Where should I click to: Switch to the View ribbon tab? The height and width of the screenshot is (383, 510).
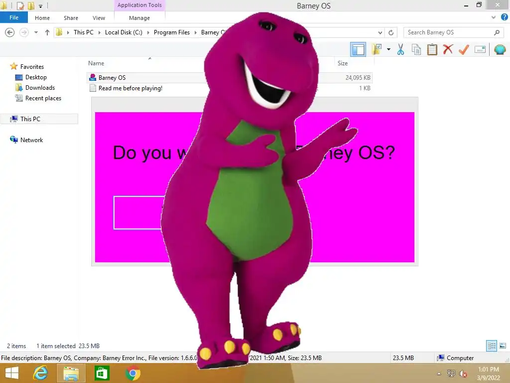99,18
